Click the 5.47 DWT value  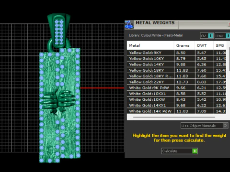click(x=202, y=53)
